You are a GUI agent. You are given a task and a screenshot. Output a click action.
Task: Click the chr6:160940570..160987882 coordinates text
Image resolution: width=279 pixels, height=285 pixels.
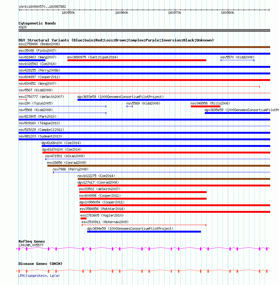[x=42, y=7]
